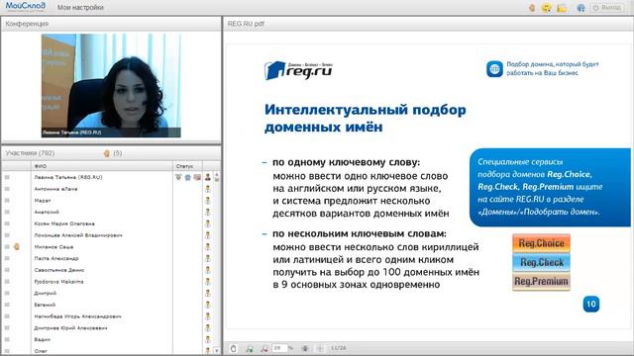
Task: Click the participants list scroll up arrow
Action: pos(217,176)
